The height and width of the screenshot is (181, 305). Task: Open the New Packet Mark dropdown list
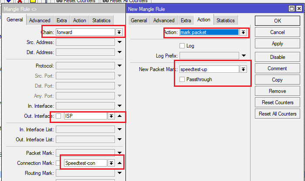(243, 69)
